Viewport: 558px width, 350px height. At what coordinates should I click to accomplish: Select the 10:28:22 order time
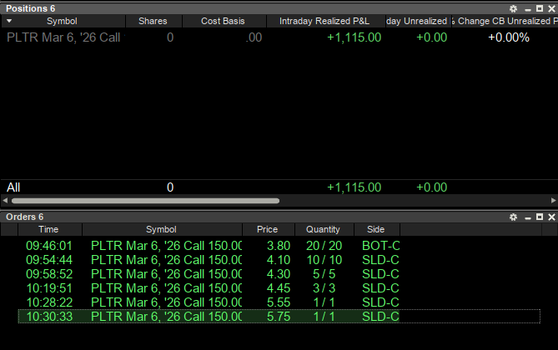click(49, 302)
